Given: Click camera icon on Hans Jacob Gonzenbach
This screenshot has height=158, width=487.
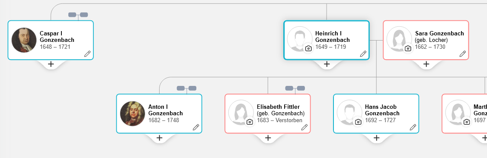Looking at the screenshot, I should point(358,122).
